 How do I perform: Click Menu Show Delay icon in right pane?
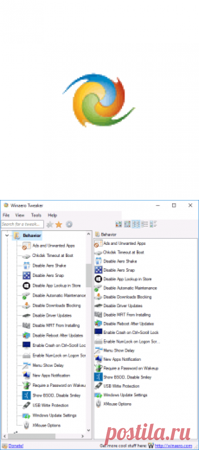coord(98,350)
